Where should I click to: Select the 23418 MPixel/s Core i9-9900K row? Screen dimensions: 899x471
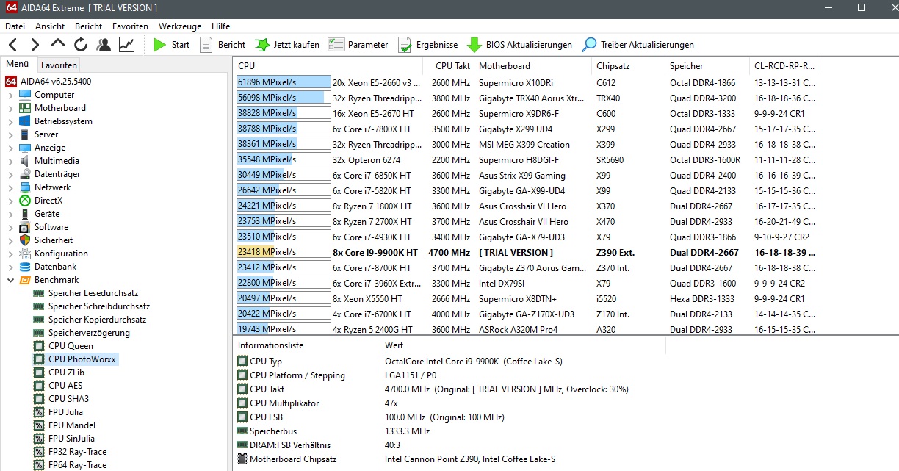[527, 252]
